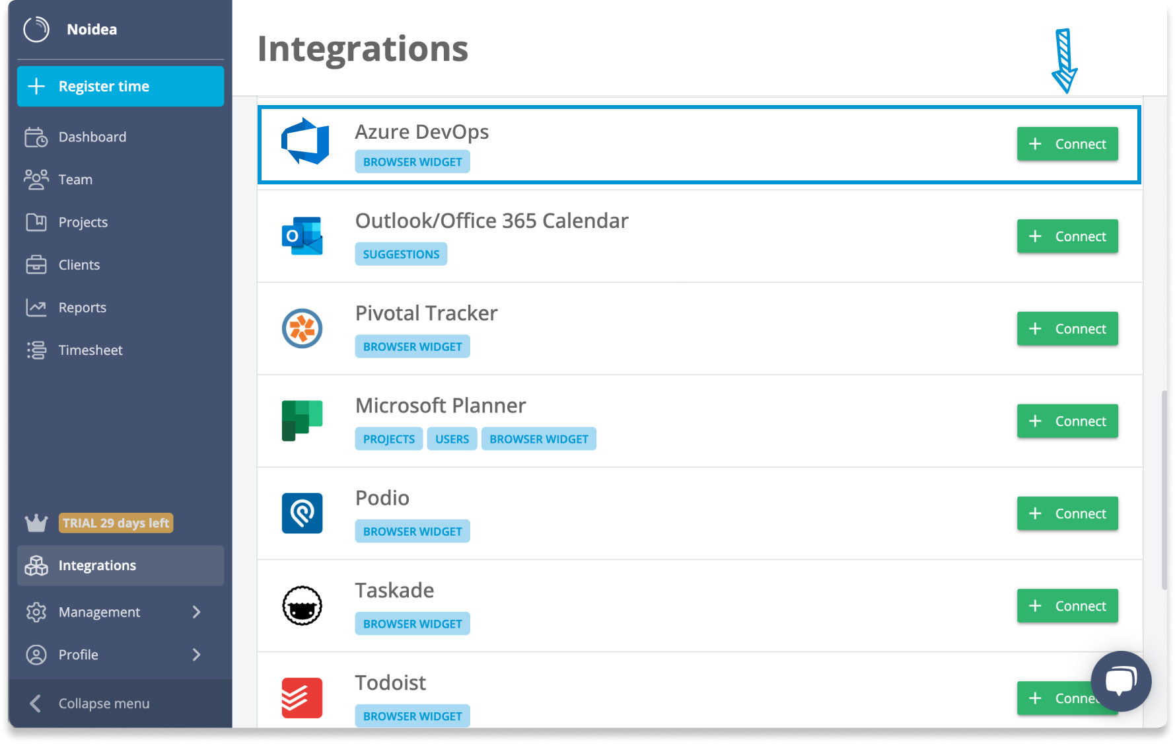Click the Register time button
1175x744 pixels.
(120, 86)
